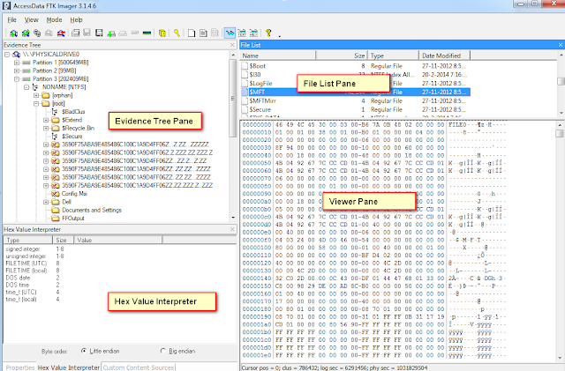Select the Hex Value Interpreter bottom tab

tap(69, 367)
